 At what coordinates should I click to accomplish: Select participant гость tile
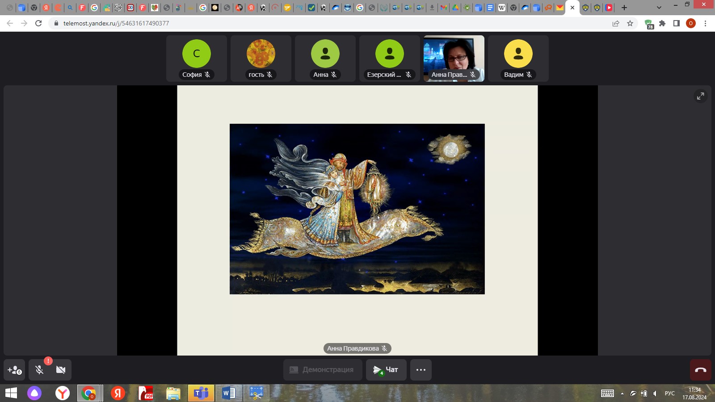coord(261,59)
